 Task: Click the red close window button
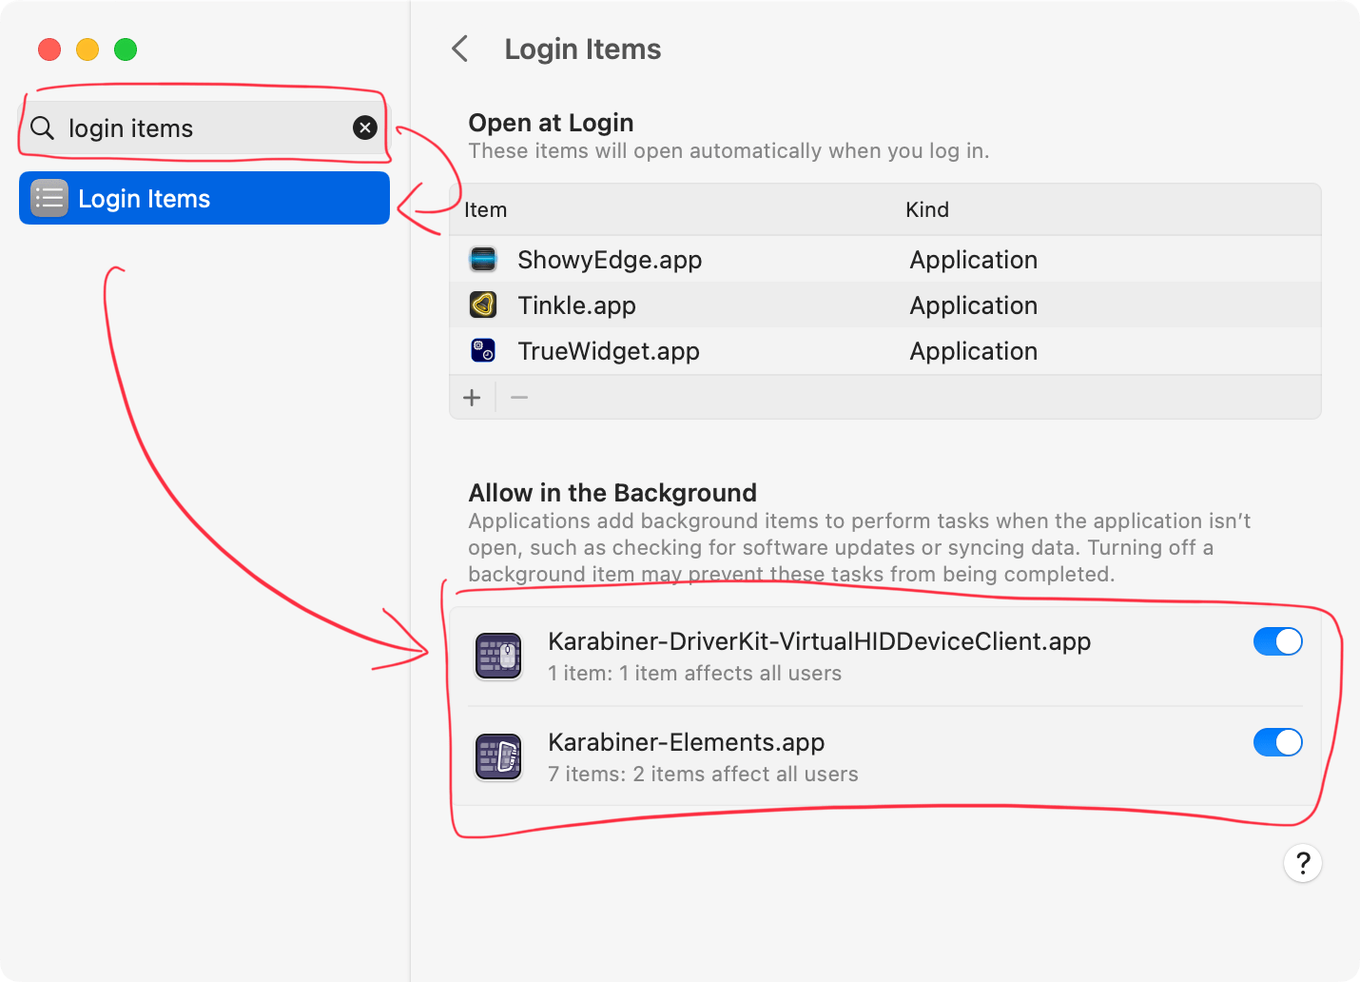pyautogui.click(x=49, y=49)
